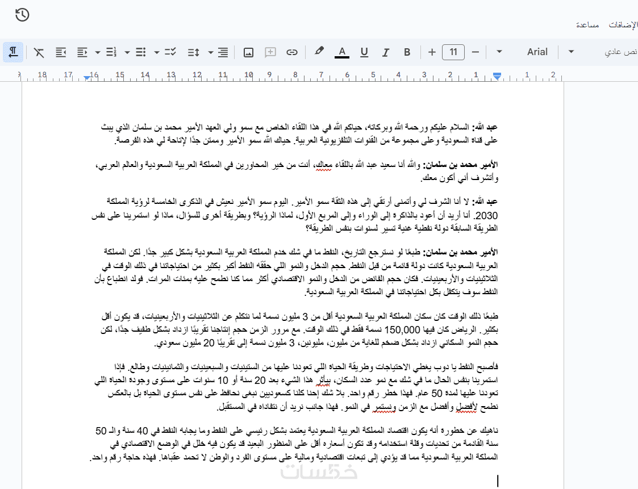The width and height of the screenshot is (638, 489).
Task: Open the الإضافات menu
Action: 623,25
